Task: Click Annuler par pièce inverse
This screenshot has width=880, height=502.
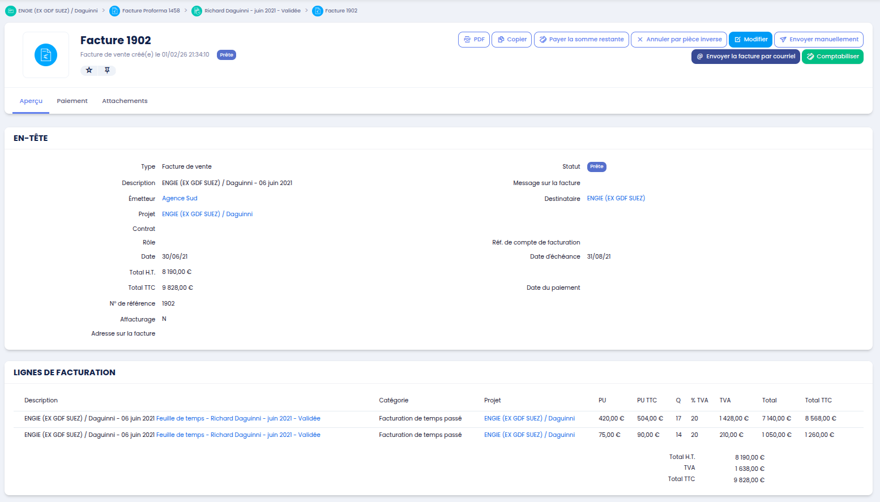Action: click(679, 40)
